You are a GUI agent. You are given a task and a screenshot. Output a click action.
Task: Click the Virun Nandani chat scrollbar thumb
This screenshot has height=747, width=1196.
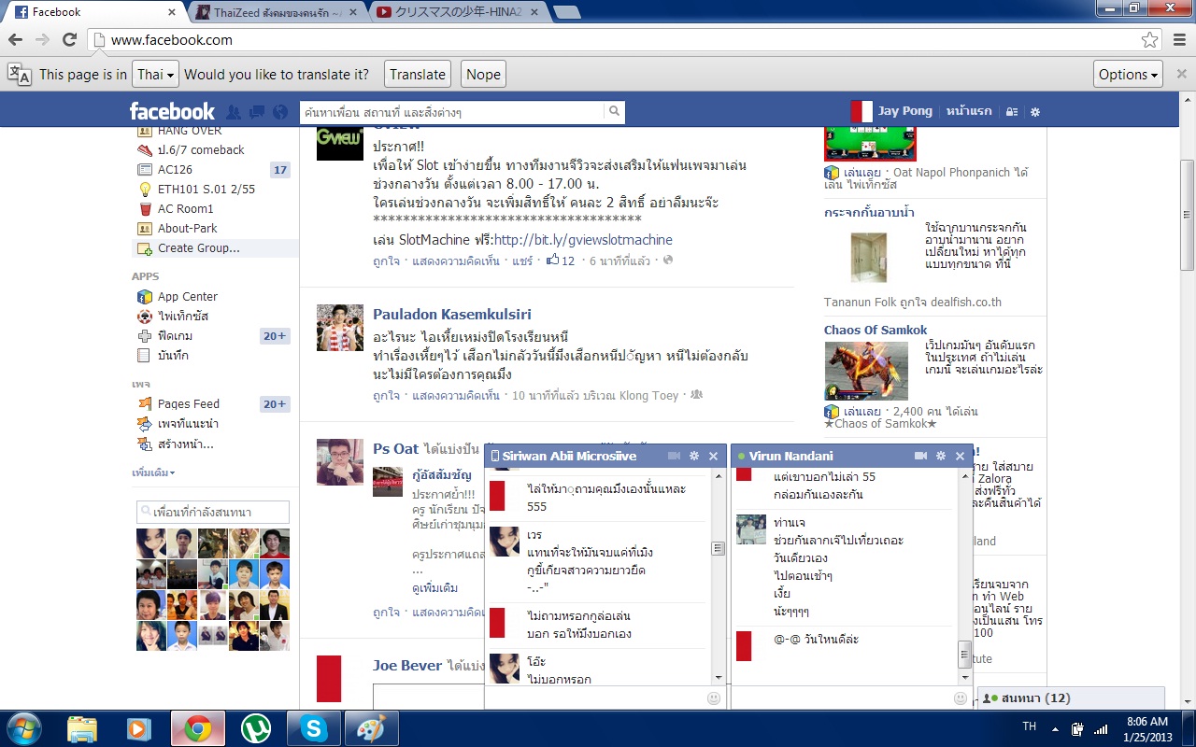965,654
